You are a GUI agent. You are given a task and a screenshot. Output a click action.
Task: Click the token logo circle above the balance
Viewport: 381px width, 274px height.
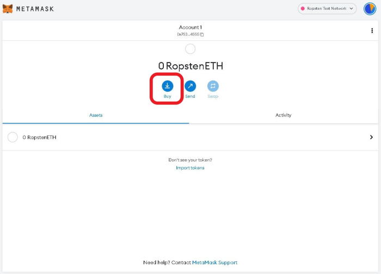click(190, 49)
